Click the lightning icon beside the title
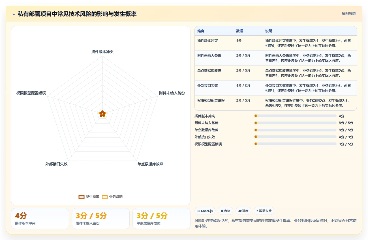 coord(13,14)
